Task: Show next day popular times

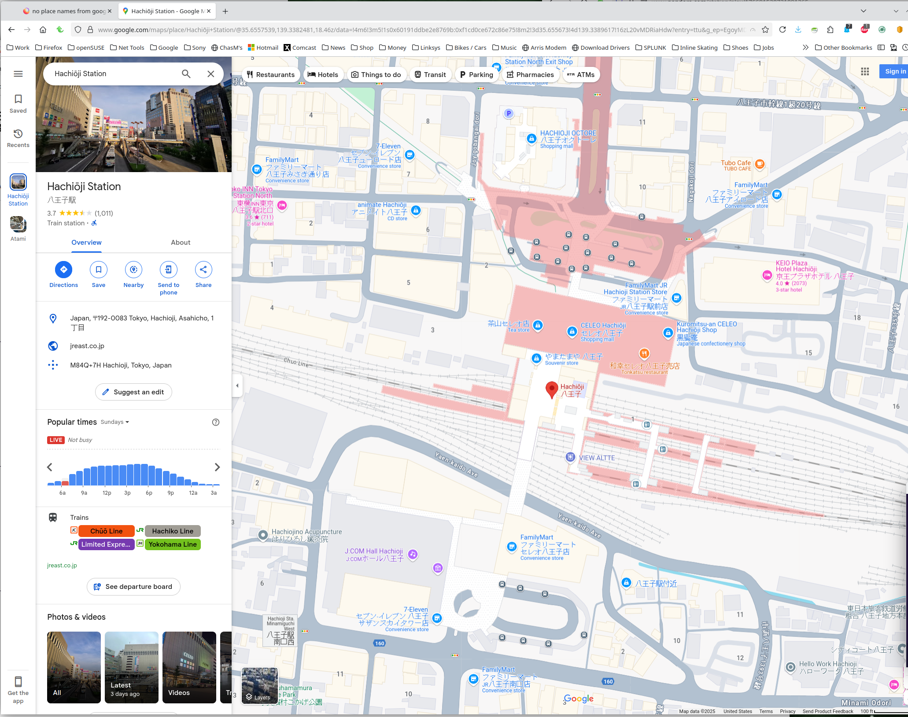Action: click(217, 467)
